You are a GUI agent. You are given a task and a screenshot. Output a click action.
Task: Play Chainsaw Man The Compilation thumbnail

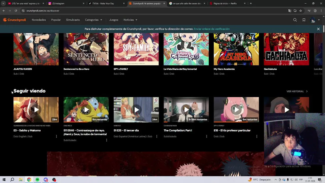click(x=186, y=110)
